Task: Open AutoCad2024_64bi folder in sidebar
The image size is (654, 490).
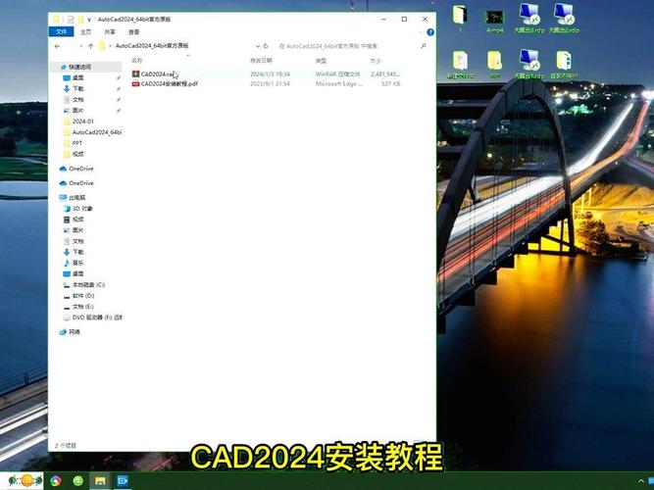Action: click(96, 131)
